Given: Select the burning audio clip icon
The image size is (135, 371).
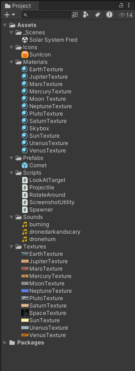Looking at the screenshot, I should click(x=25, y=224).
